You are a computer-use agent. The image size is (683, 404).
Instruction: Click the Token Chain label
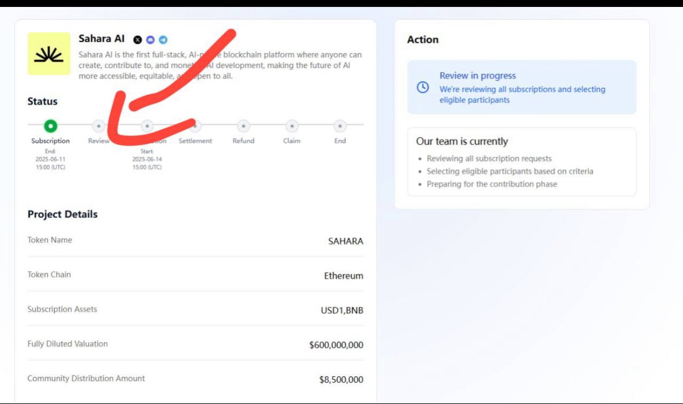click(49, 275)
